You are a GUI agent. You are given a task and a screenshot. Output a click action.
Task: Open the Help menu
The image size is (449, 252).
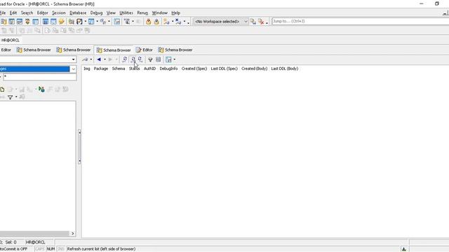(x=175, y=13)
